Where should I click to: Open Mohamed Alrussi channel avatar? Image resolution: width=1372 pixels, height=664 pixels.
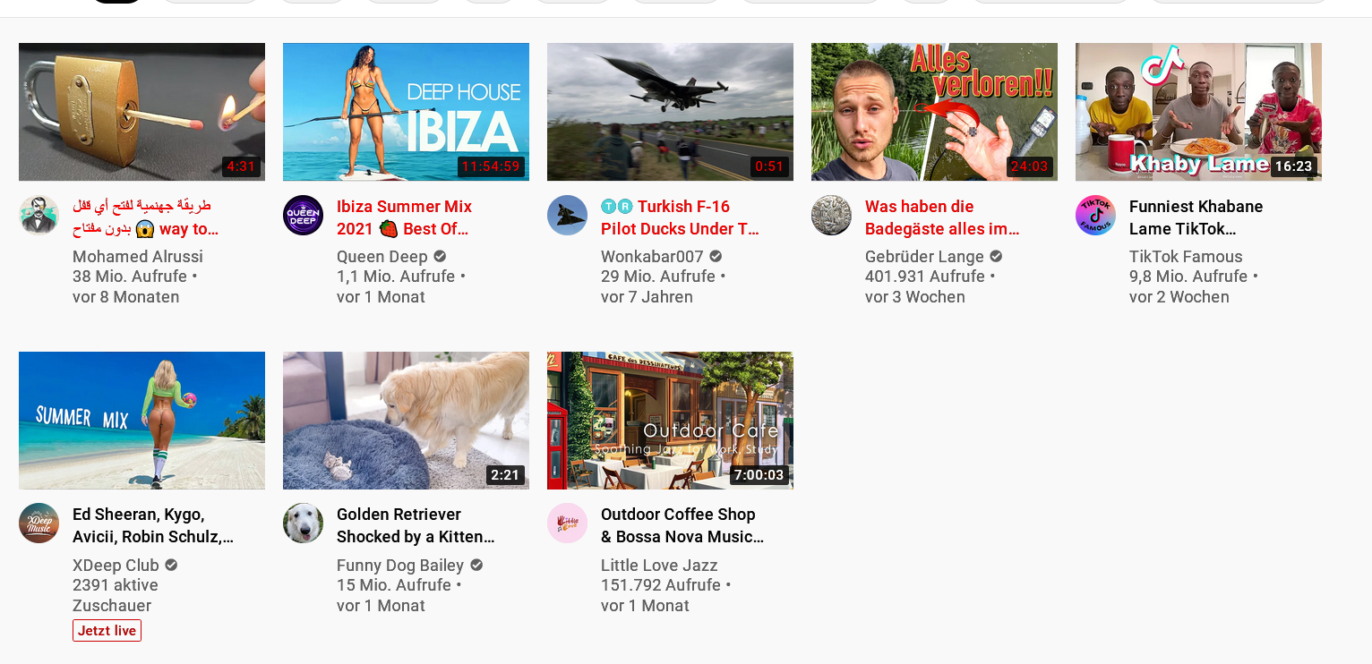click(39, 216)
